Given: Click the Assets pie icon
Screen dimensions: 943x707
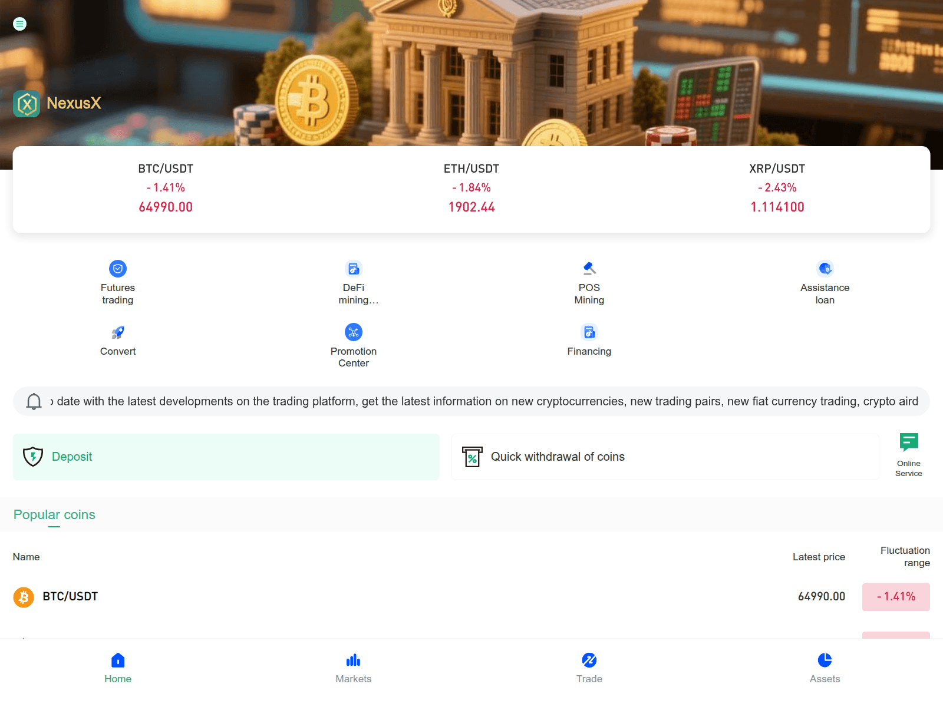Looking at the screenshot, I should pyautogui.click(x=825, y=660).
